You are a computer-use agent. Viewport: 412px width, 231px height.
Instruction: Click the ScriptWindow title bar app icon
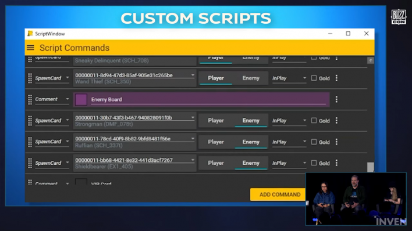pyautogui.click(x=30, y=34)
